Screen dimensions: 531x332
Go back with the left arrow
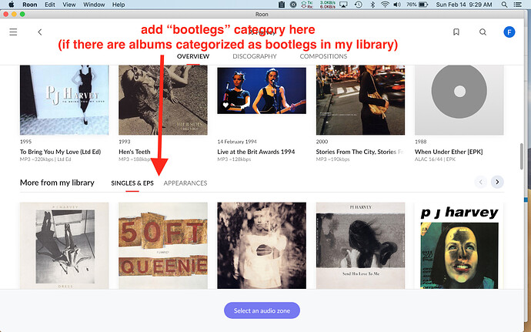pyautogui.click(x=39, y=32)
